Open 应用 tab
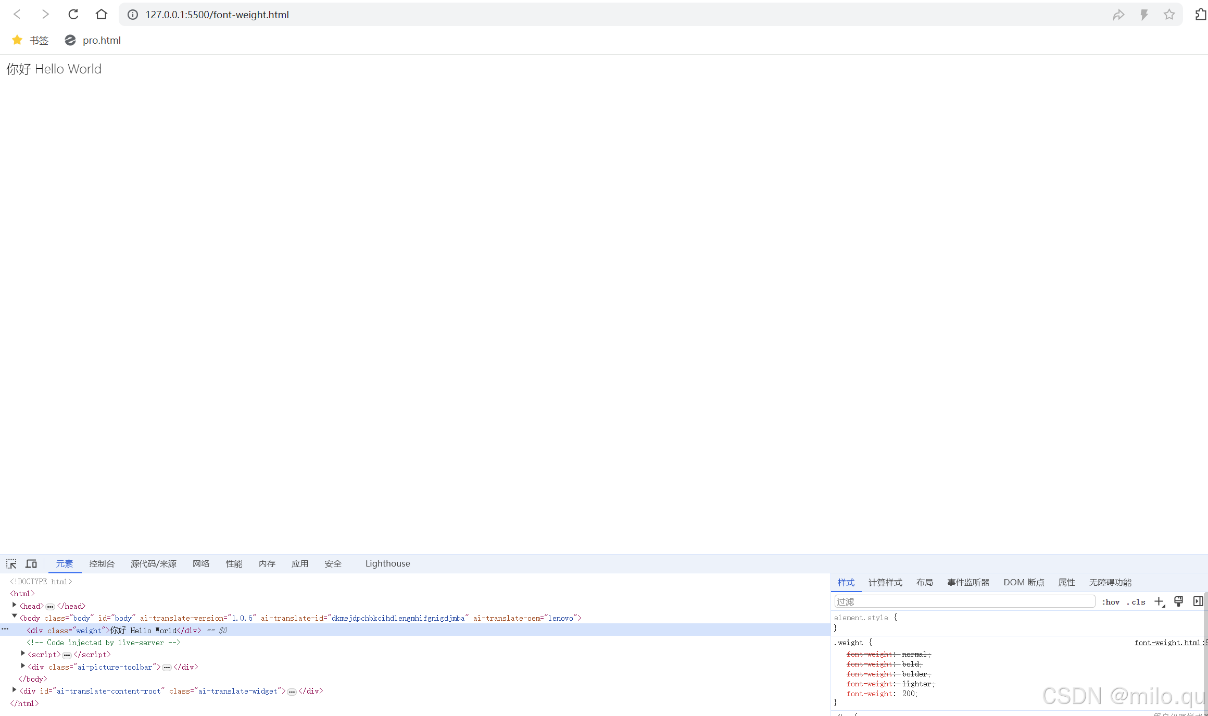Image resolution: width=1208 pixels, height=716 pixels. (x=300, y=563)
